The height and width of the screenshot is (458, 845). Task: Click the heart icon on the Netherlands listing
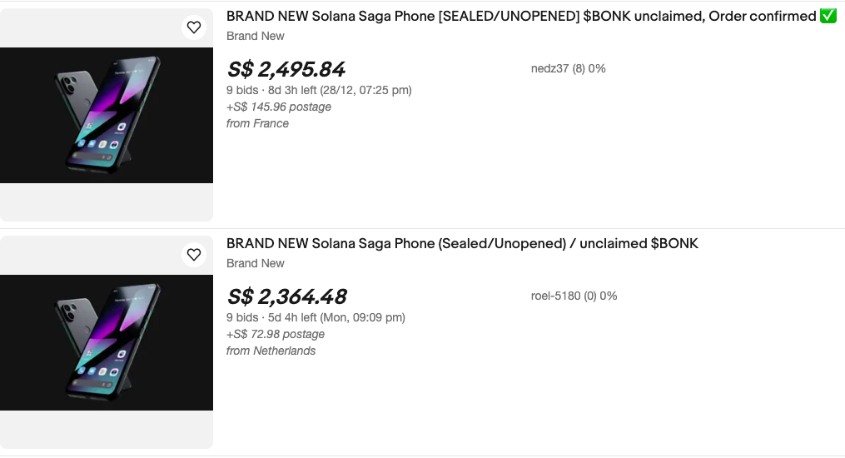pos(194,255)
